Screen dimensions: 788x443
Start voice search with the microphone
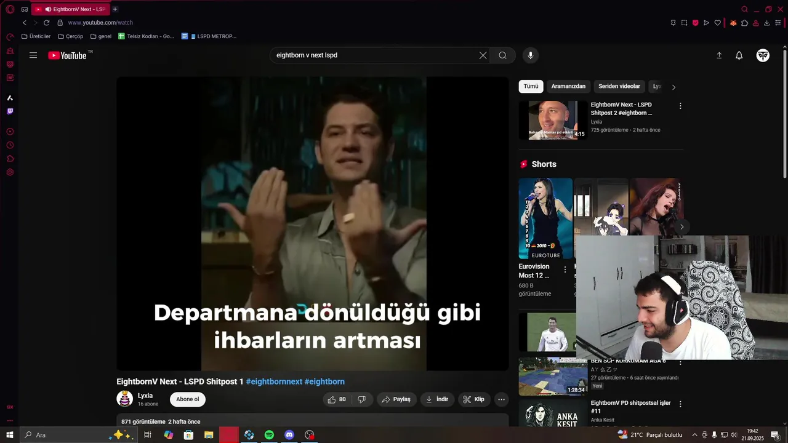pyautogui.click(x=531, y=55)
